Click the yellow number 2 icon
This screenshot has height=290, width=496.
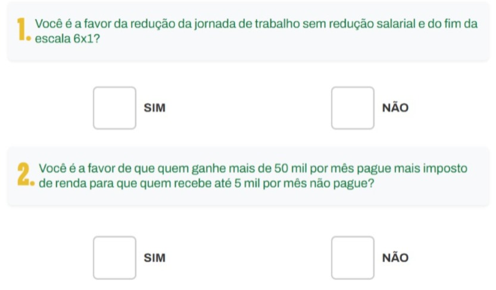point(22,174)
